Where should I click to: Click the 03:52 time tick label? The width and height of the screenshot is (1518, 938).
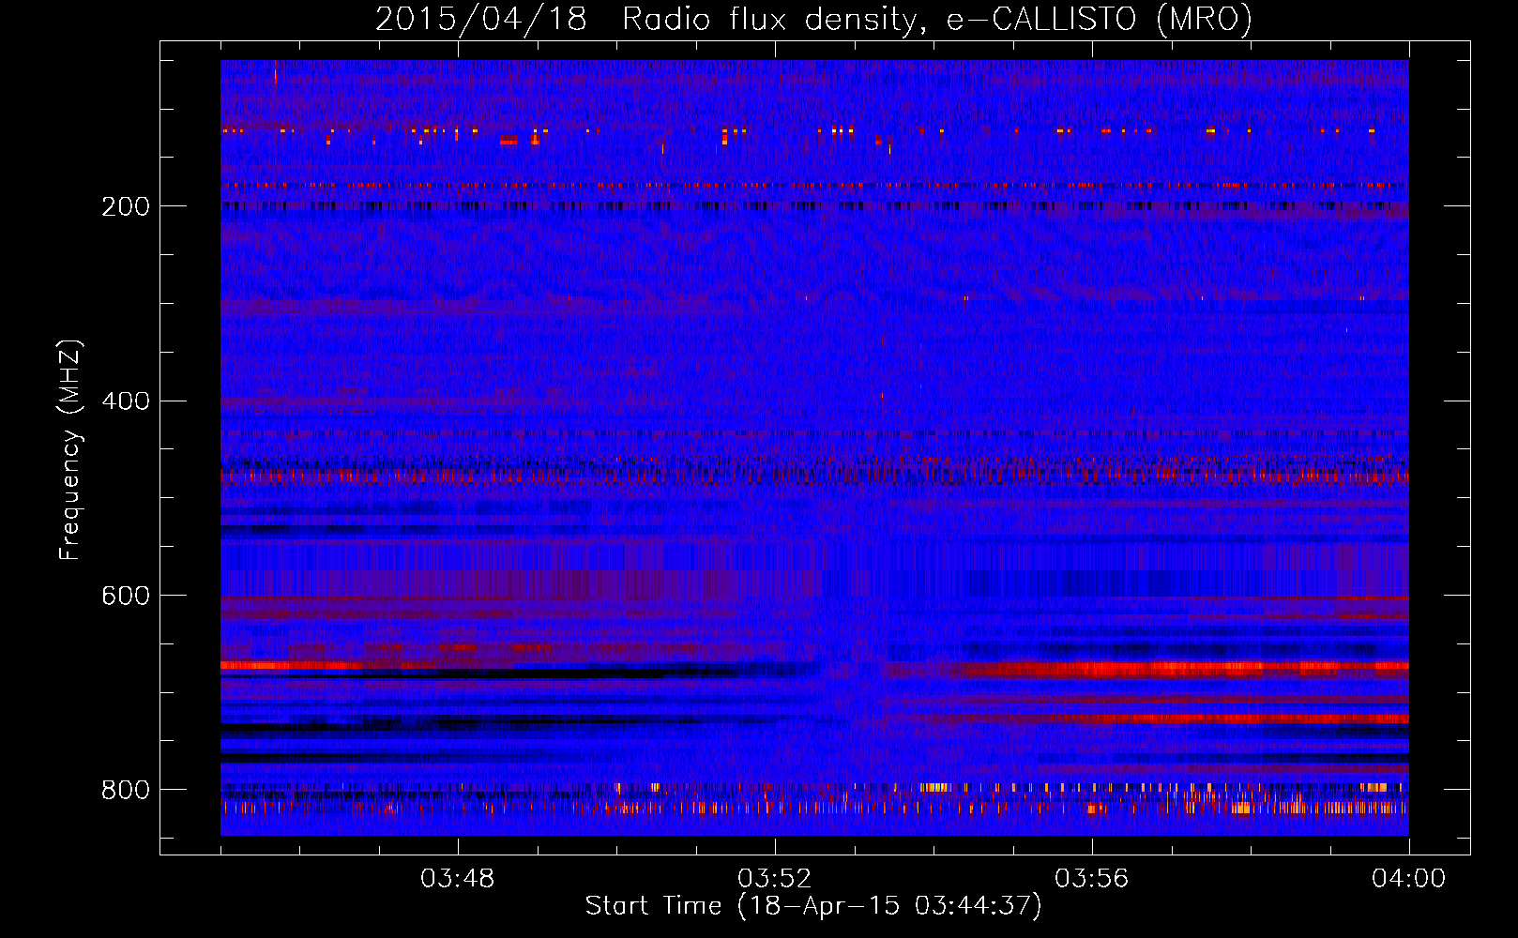coord(775,879)
